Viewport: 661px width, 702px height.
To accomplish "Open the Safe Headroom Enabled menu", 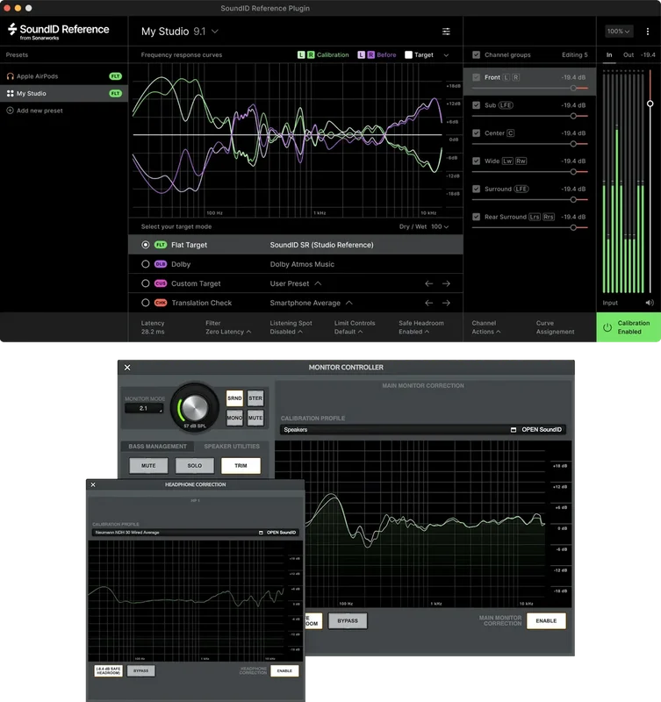I will [421, 327].
